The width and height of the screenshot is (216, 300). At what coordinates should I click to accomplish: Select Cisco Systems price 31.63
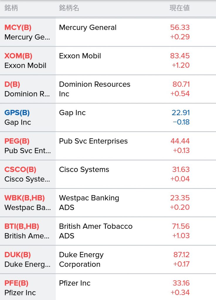click(181, 170)
